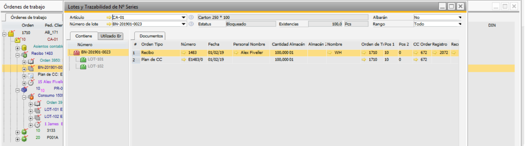Select Plan de CC row in work orders tree
Image resolution: width=525 pixels, height=146 pixels.
pos(50,75)
